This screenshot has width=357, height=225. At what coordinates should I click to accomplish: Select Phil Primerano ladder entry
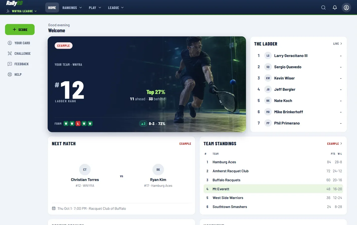click(298, 123)
